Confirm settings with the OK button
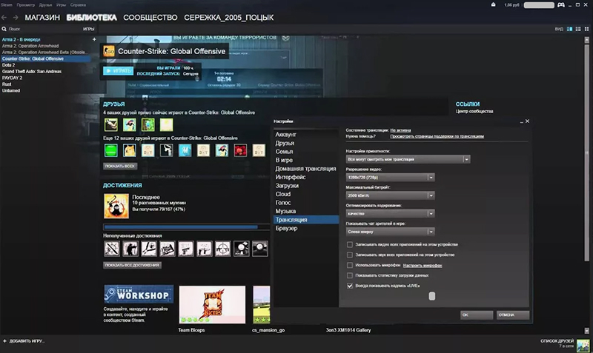The width and height of the screenshot is (593, 353). [x=477, y=315]
